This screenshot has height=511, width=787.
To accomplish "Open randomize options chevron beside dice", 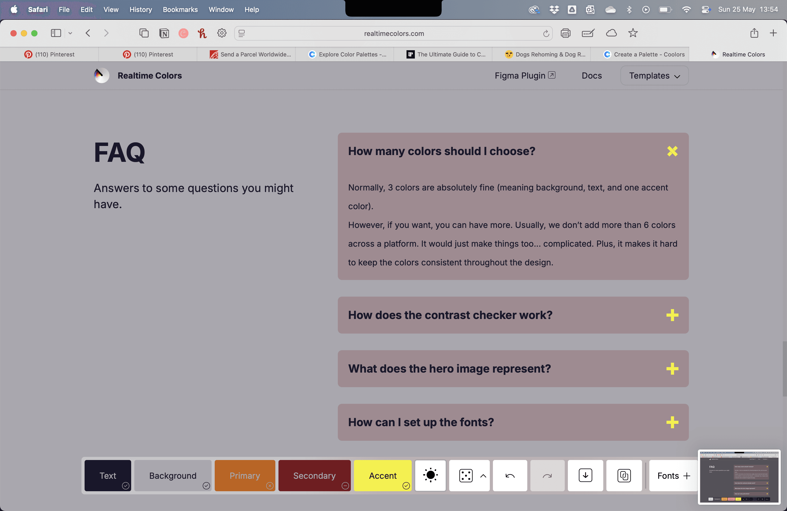I will [x=483, y=475].
